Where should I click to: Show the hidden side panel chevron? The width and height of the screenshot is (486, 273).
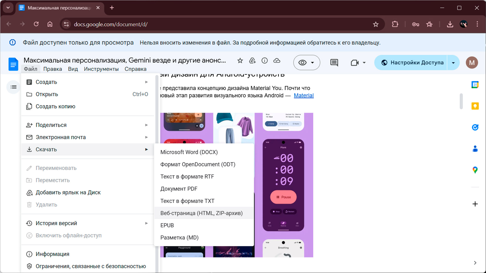[x=475, y=263]
